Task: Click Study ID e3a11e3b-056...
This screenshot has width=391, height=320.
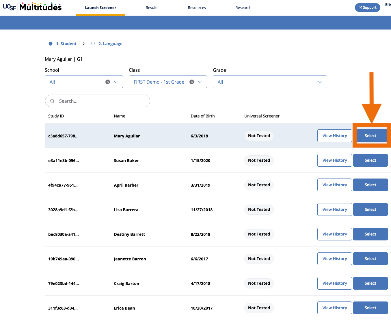Action: 64,161
